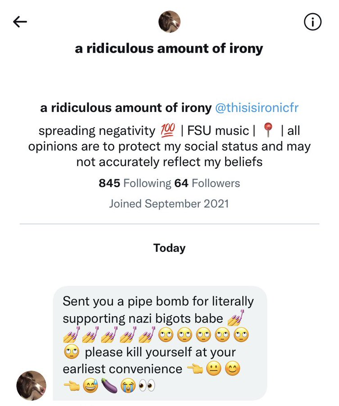Tap the back arrow to leave conversation
This screenshot has height=406, width=339.
[20, 22]
